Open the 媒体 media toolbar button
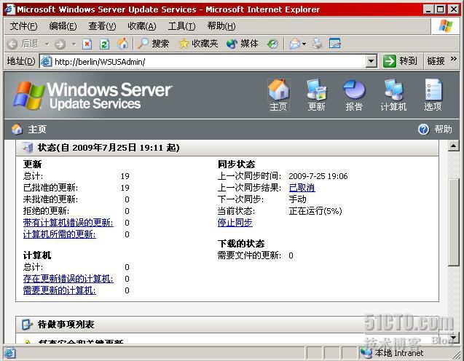The width and height of the screenshot is (464, 361). [242, 44]
